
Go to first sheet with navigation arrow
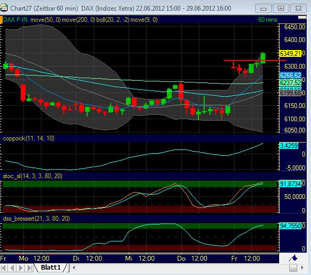coord(4,268)
